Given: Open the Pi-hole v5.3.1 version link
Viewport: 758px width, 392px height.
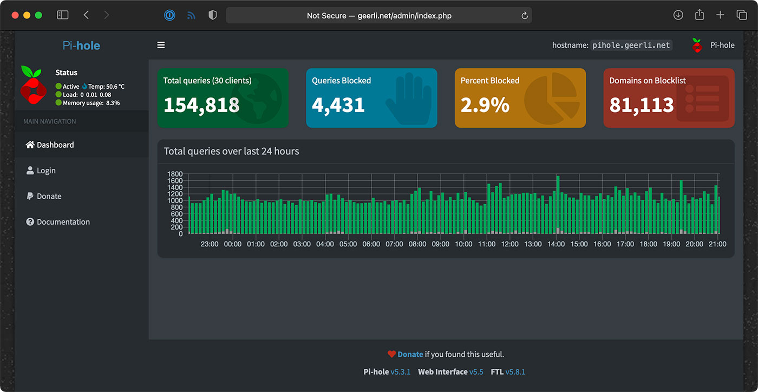Looking at the screenshot, I should [x=401, y=372].
